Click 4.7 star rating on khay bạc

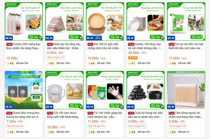point(132,63)
